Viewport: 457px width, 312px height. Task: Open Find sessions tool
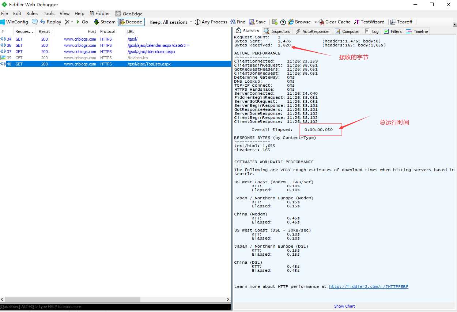click(x=238, y=22)
